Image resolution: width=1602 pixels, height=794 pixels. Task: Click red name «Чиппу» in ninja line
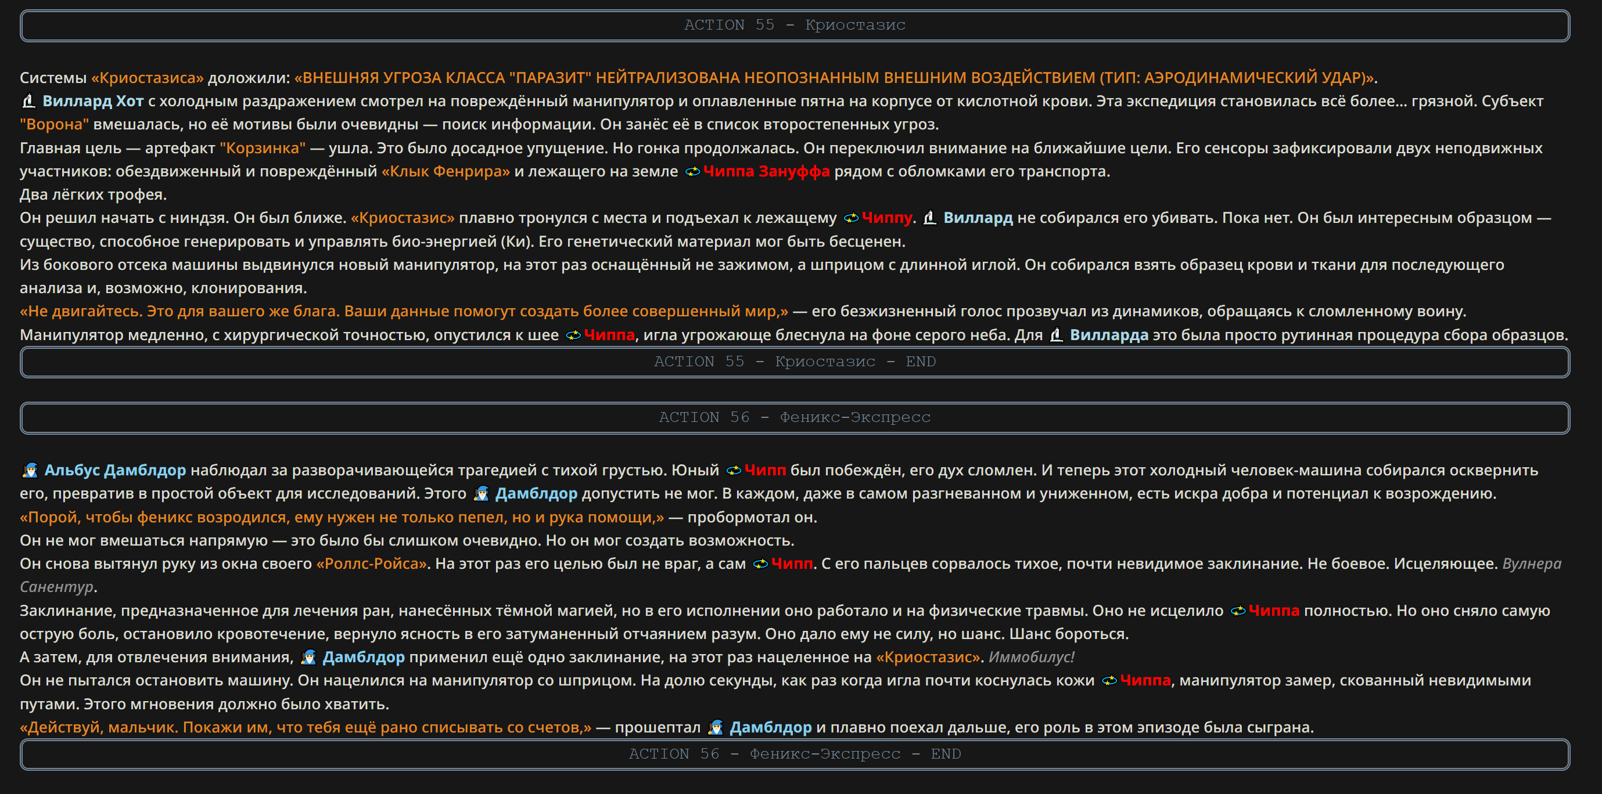pos(887,218)
